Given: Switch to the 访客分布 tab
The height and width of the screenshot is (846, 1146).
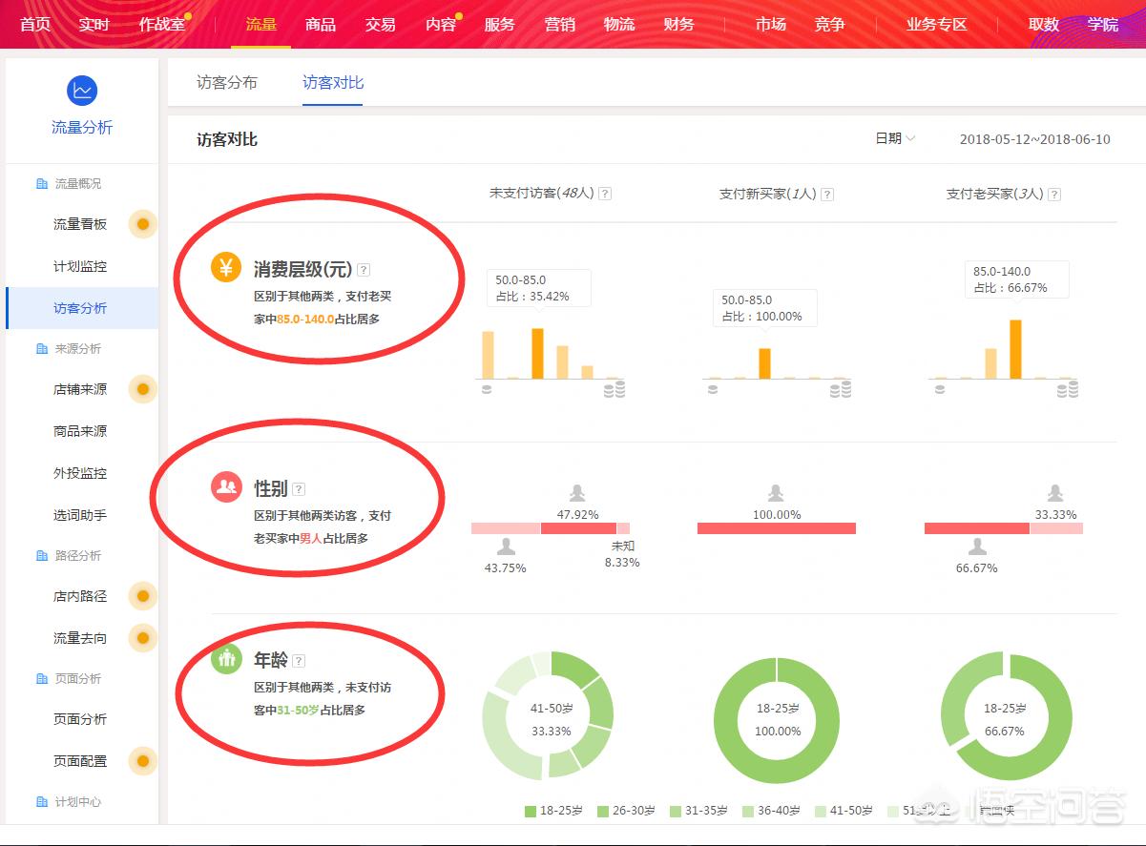Looking at the screenshot, I should pyautogui.click(x=226, y=82).
